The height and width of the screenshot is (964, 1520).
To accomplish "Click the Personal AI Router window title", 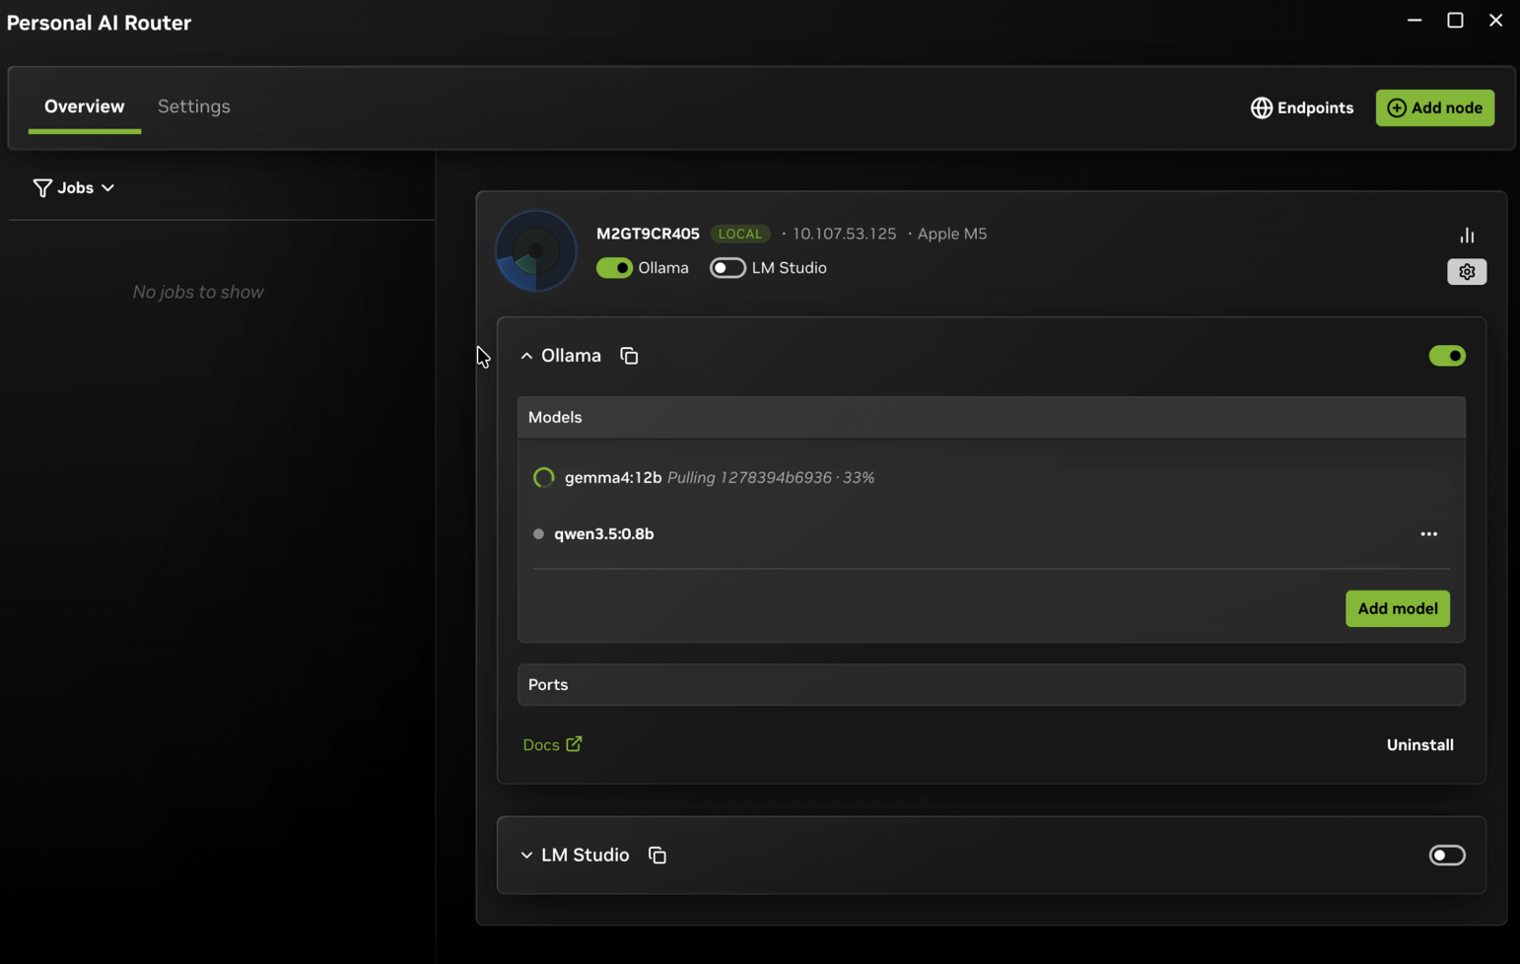I will [x=99, y=23].
